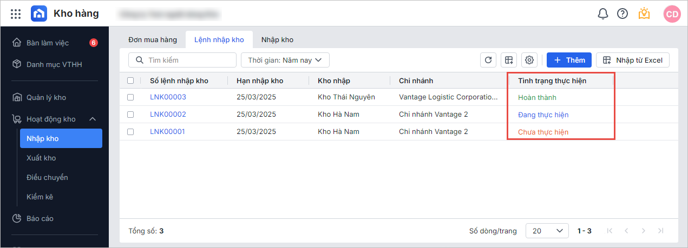
Task: Open table column layout icon
Action: click(x=509, y=60)
